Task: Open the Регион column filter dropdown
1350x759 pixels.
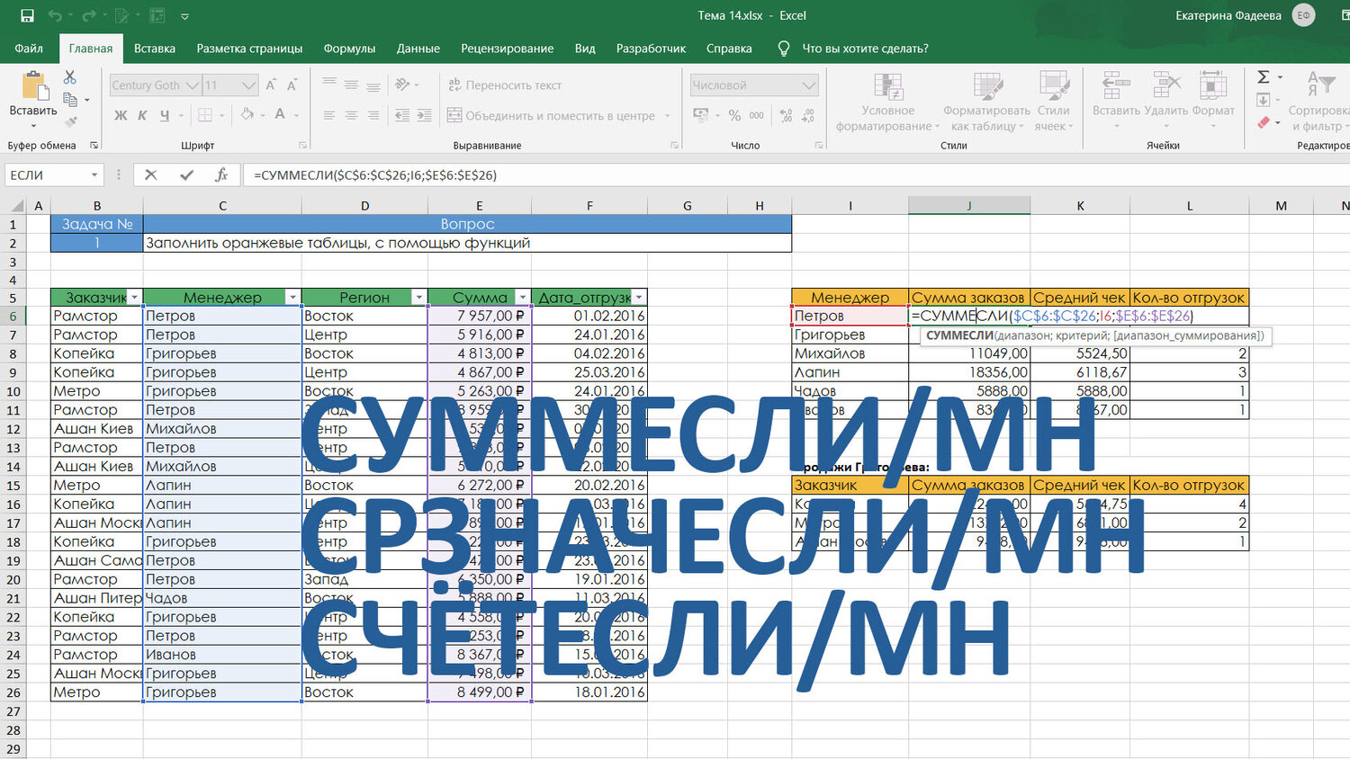Action: (x=418, y=298)
